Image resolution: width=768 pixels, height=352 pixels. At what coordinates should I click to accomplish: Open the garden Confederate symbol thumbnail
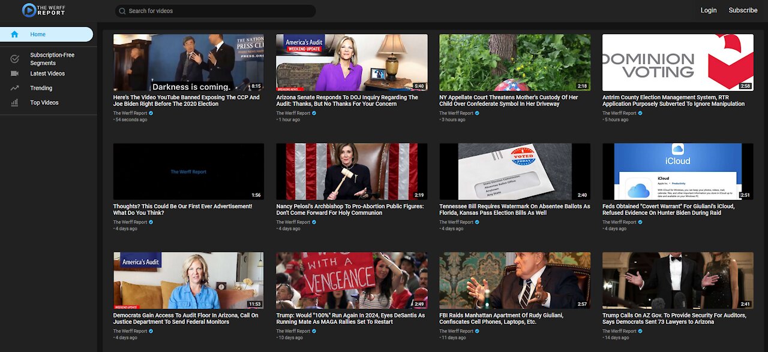(x=515, y=62)
